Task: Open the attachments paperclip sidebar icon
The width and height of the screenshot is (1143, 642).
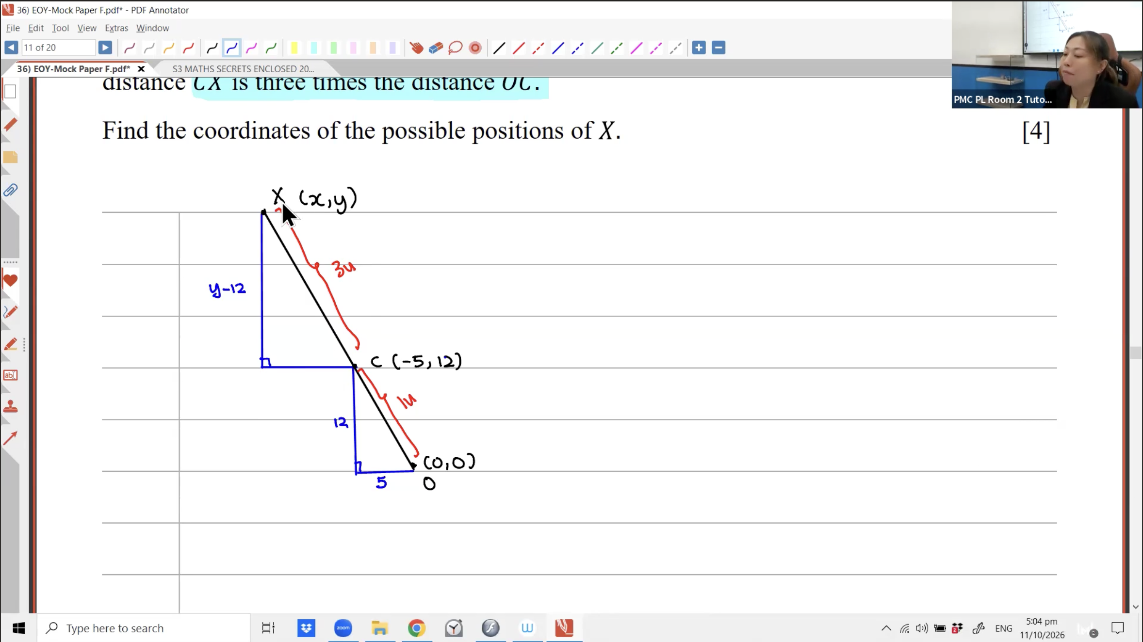Action: pos(10,190)
